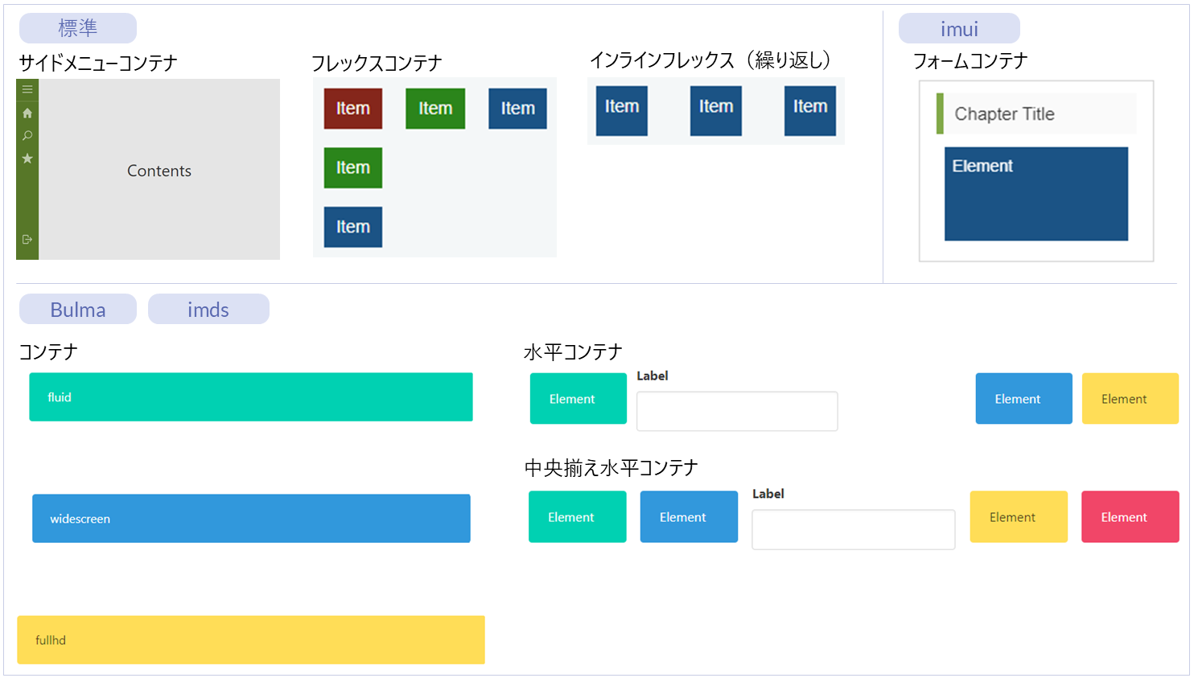Screen dimensions: 1194x678
Task: Click the logout icon at the sidebar bottom
Action: tap(27, 240)
